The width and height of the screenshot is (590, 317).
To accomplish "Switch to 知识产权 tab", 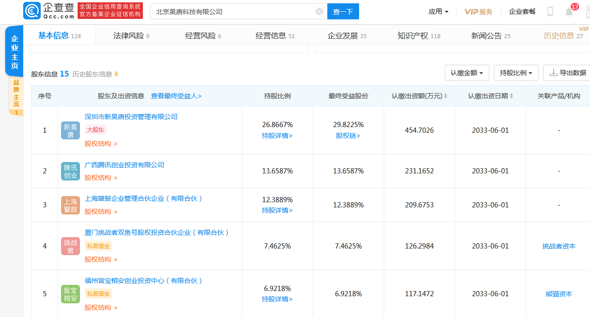I will click(x=419, y=35).
